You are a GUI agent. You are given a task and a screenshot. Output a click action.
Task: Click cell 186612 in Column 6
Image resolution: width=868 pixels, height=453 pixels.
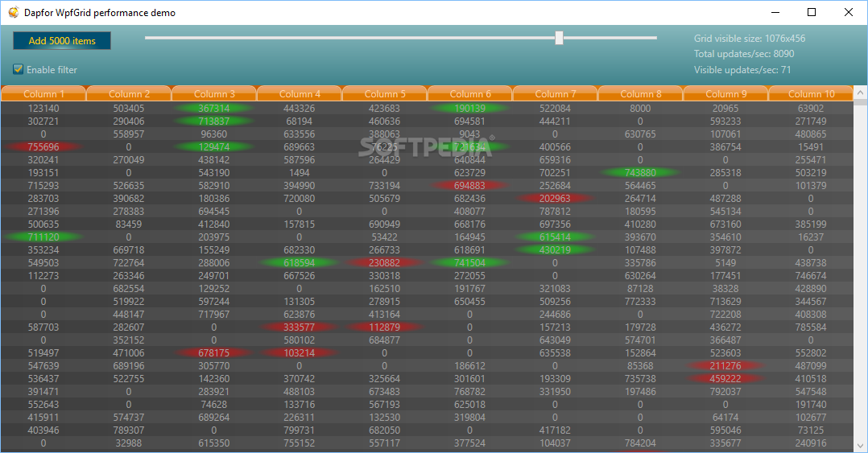470,366
